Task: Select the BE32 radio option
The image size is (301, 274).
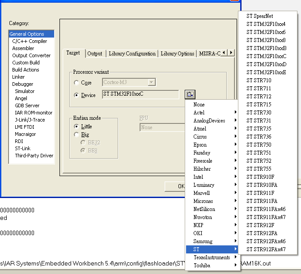Action: click(x=83, y=143)
